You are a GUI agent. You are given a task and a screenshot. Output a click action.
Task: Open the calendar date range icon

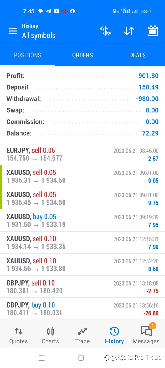coord(152,31)
